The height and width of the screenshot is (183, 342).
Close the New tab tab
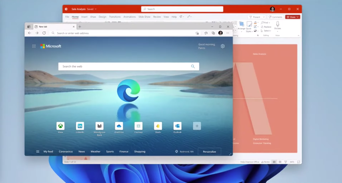pyautogui.click(x=74, y=27)
